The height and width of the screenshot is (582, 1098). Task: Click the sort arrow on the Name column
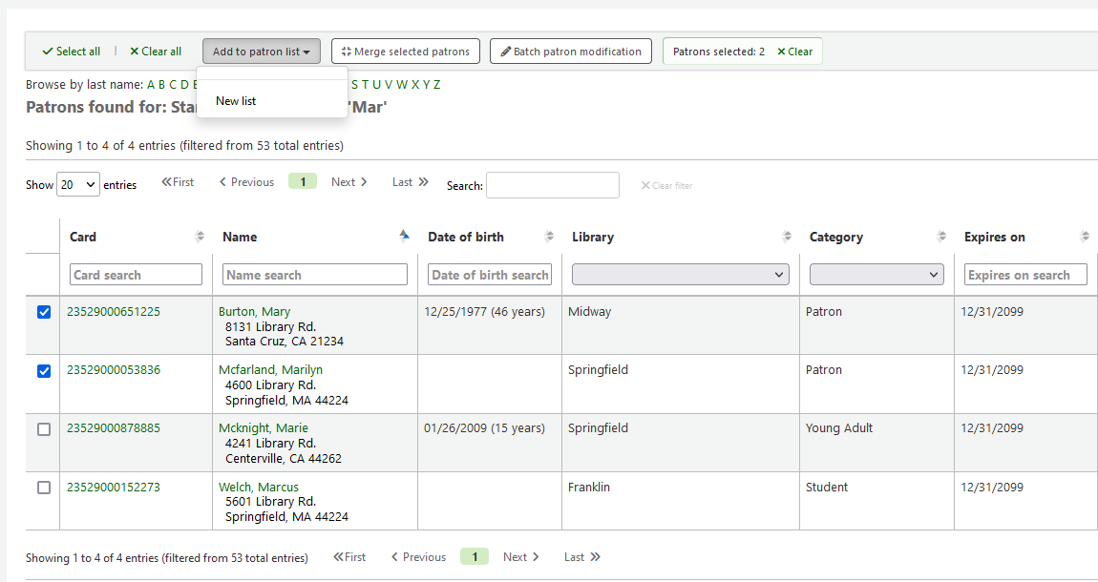[404, 236]
